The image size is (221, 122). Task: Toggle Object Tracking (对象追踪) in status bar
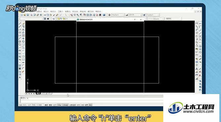(73, 105)
